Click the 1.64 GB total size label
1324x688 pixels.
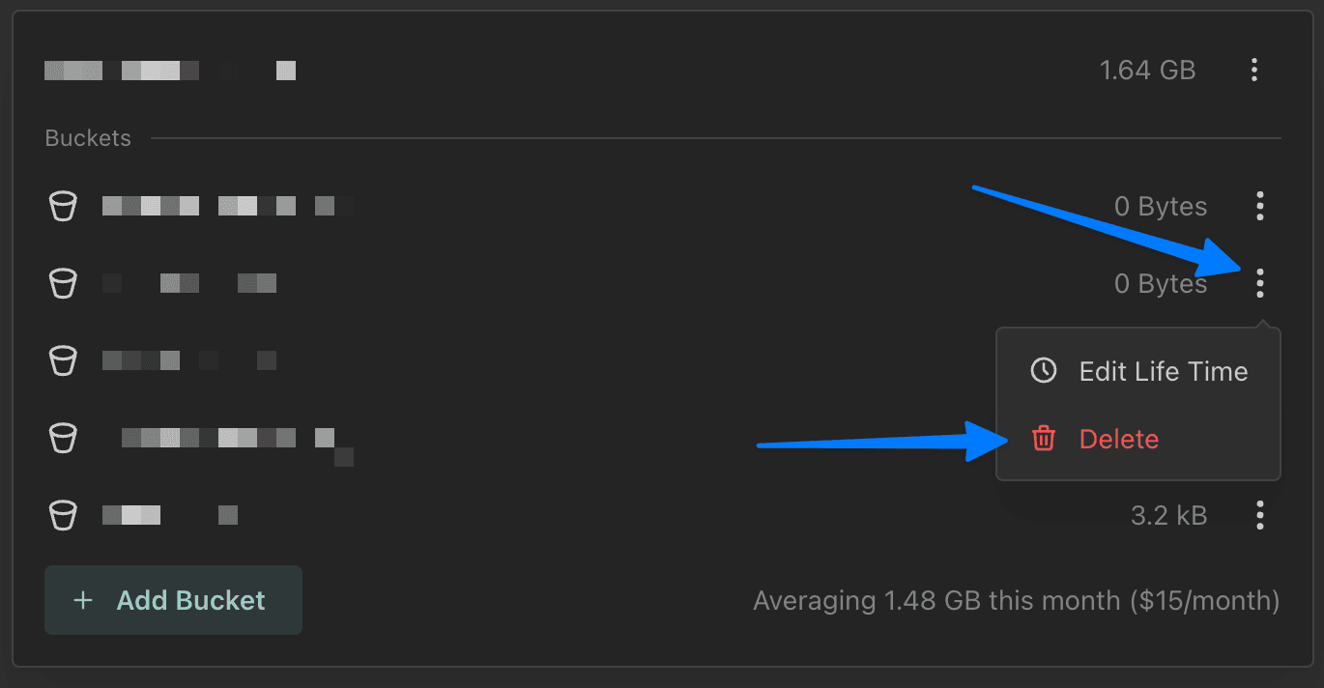pos(1147,71)
